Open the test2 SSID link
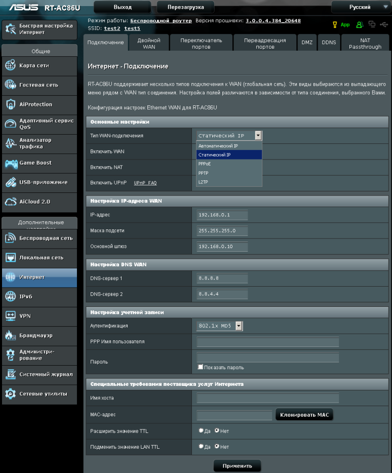This screenshot has height=473, width=392. 112,28
